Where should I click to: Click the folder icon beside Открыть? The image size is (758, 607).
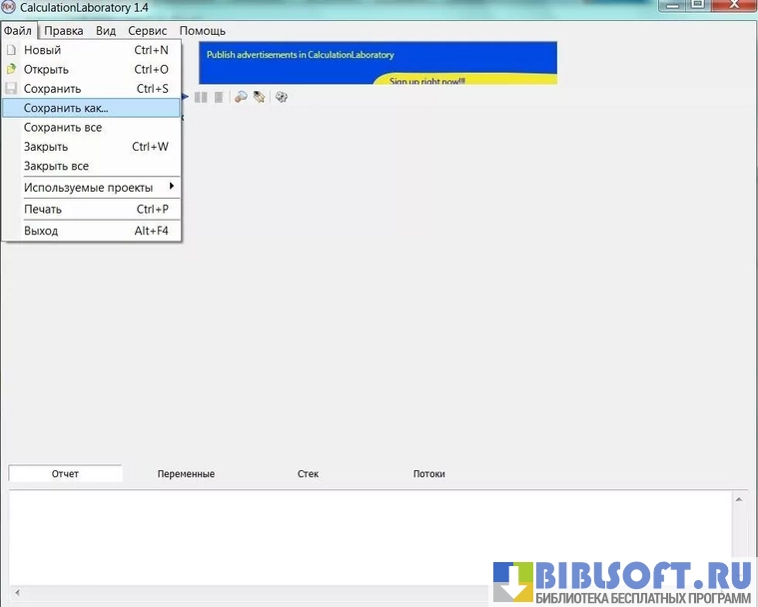(12, 69)
